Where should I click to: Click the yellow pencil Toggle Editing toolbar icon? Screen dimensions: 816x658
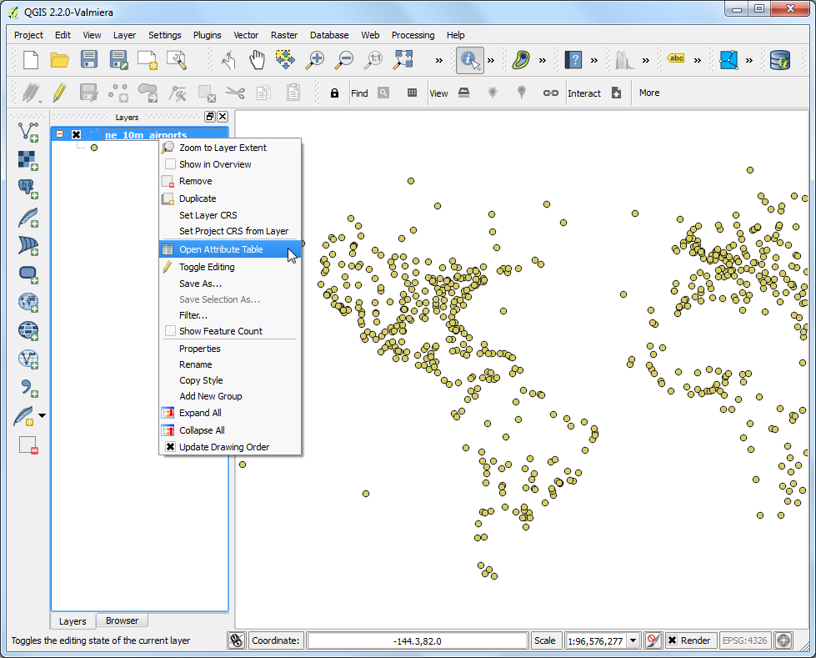click(x=60, y=93)
